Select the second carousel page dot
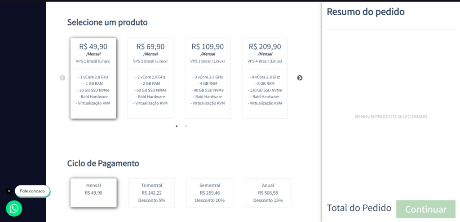 [x=186, y=126]
